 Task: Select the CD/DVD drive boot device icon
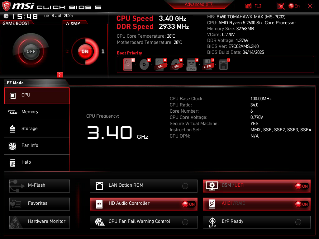145,64
